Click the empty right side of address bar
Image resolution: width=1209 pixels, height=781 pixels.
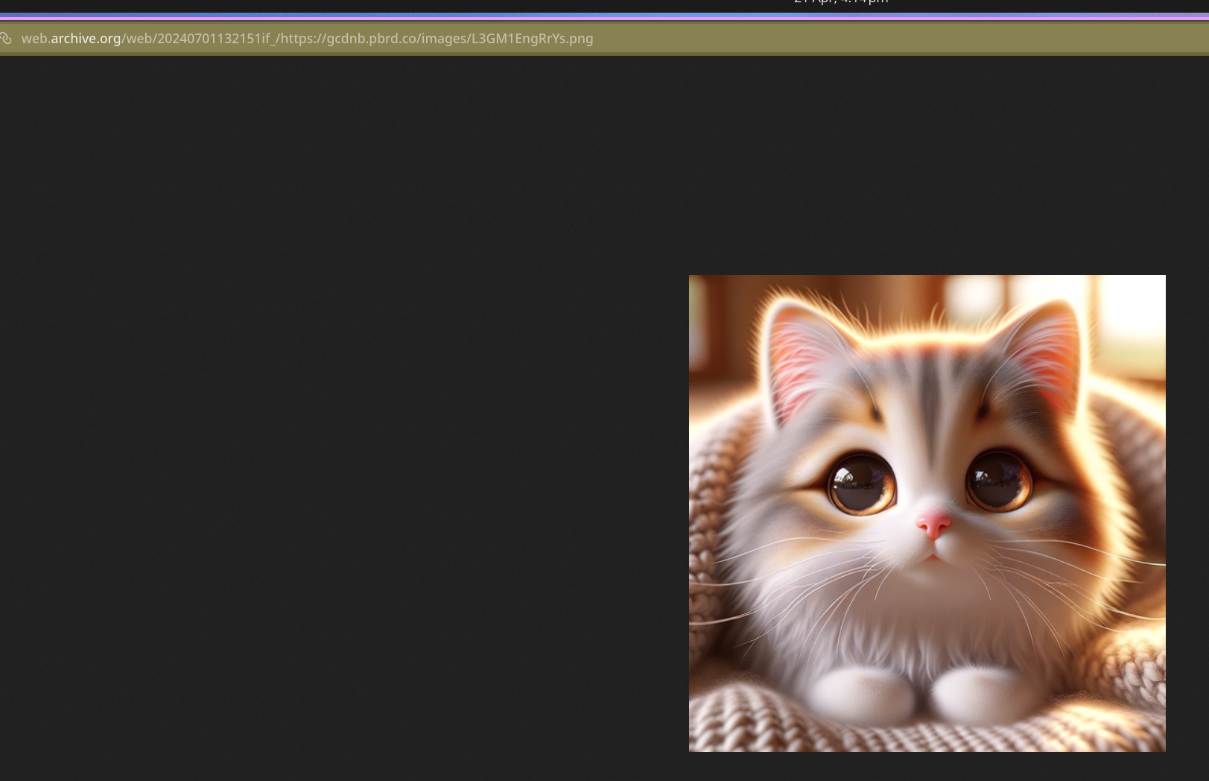(894, 39)
